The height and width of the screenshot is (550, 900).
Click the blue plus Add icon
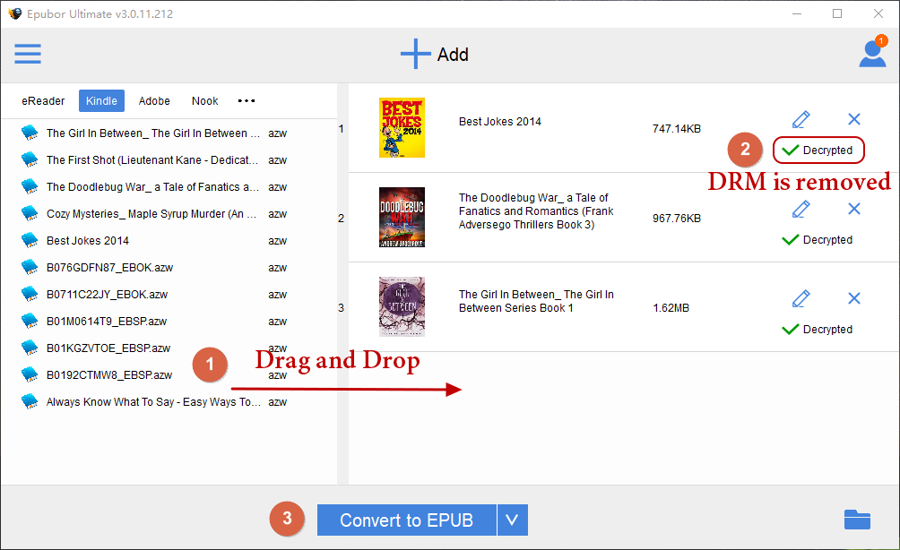coord(416,54)
